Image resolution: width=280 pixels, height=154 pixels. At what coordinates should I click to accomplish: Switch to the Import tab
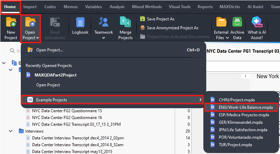pos(30,7)
